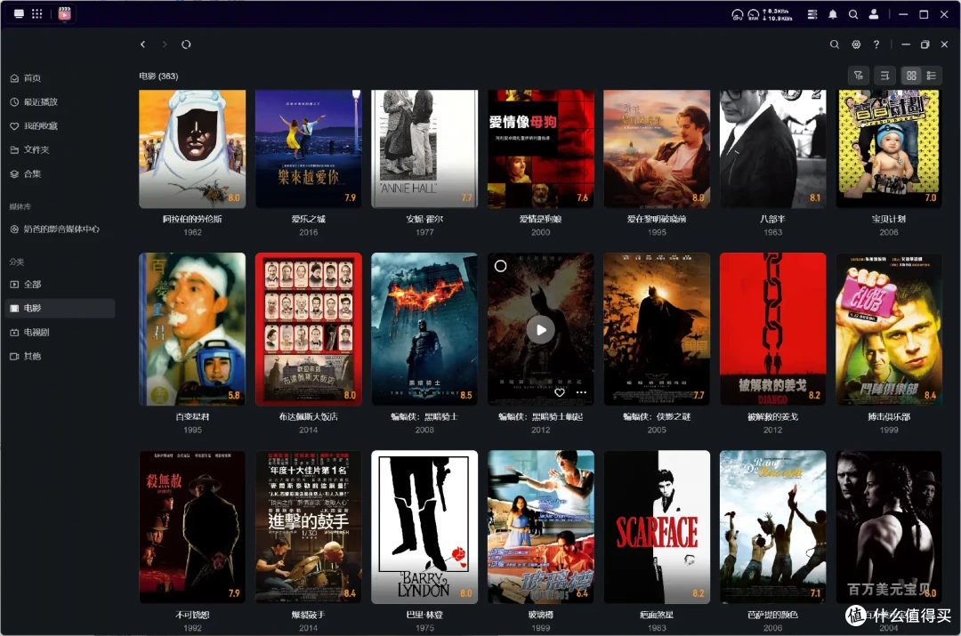
Task: Open search in the media app toolbar
Action: 834,44
